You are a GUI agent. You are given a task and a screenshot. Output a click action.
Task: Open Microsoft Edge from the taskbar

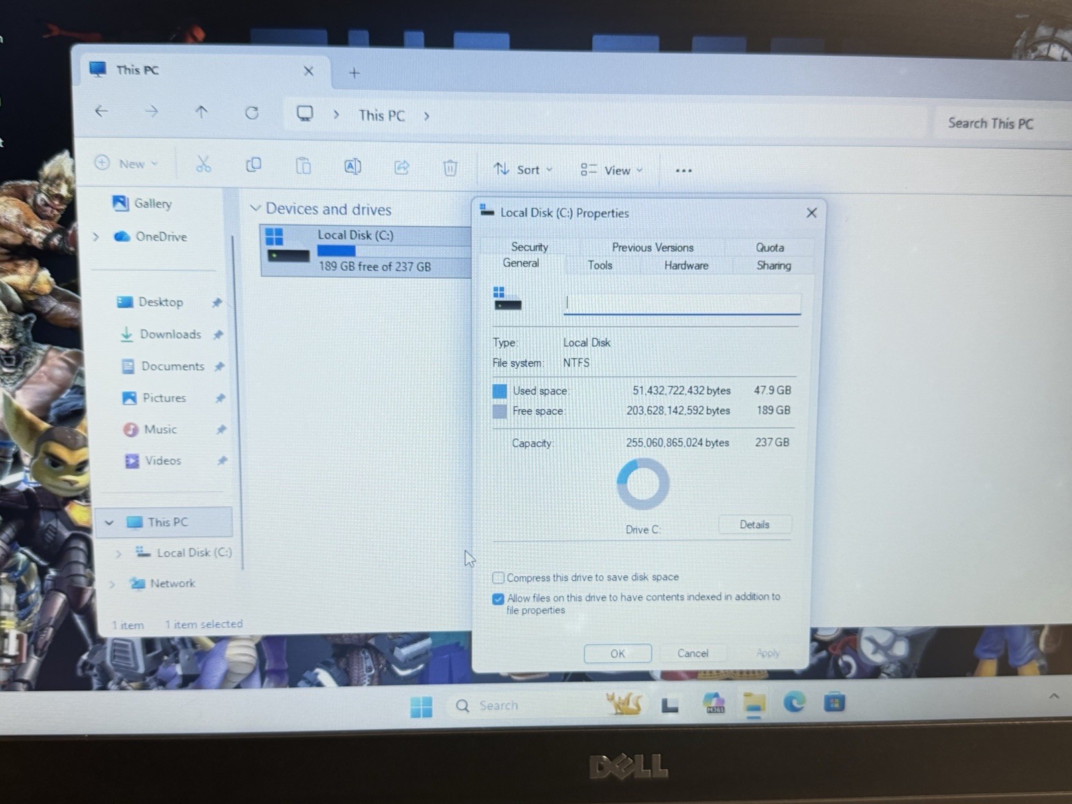coord(795,703)
